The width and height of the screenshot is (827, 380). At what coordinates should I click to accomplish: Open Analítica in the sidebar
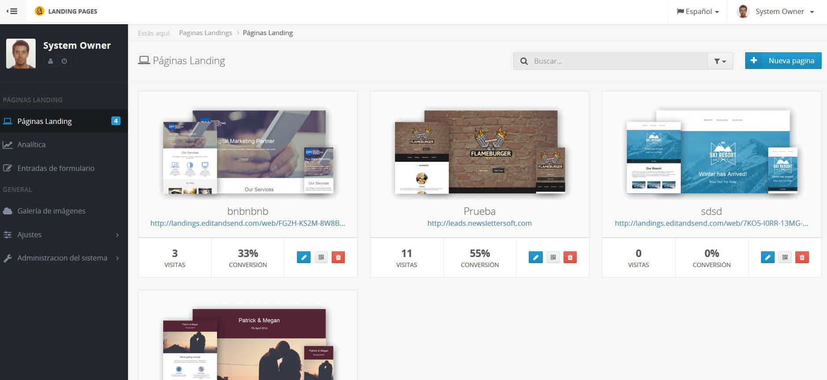coord(64,145)
